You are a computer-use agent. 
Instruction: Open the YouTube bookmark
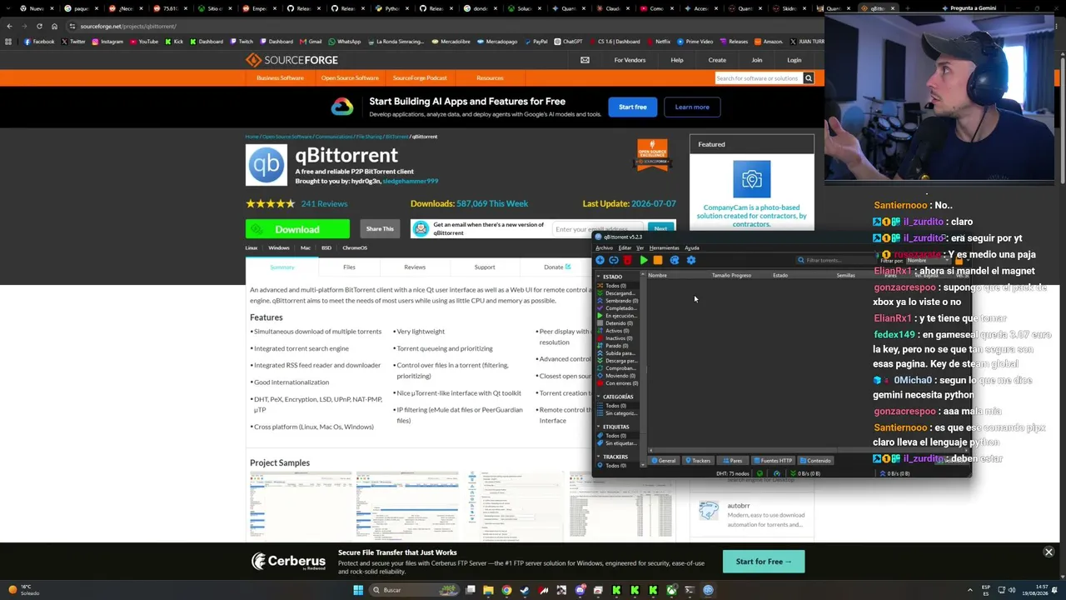tap(144, 42)
